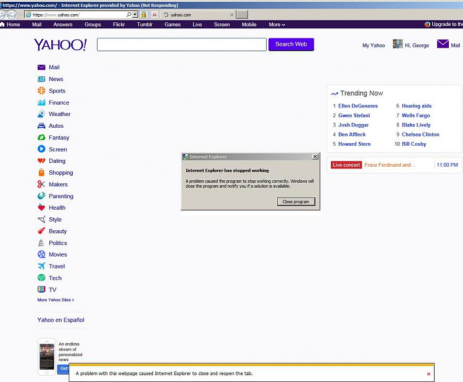Expand the address bar dropdown arrow
Viewport: 463px width, 382px height.
pyautogui.click(x=135, y=14)
